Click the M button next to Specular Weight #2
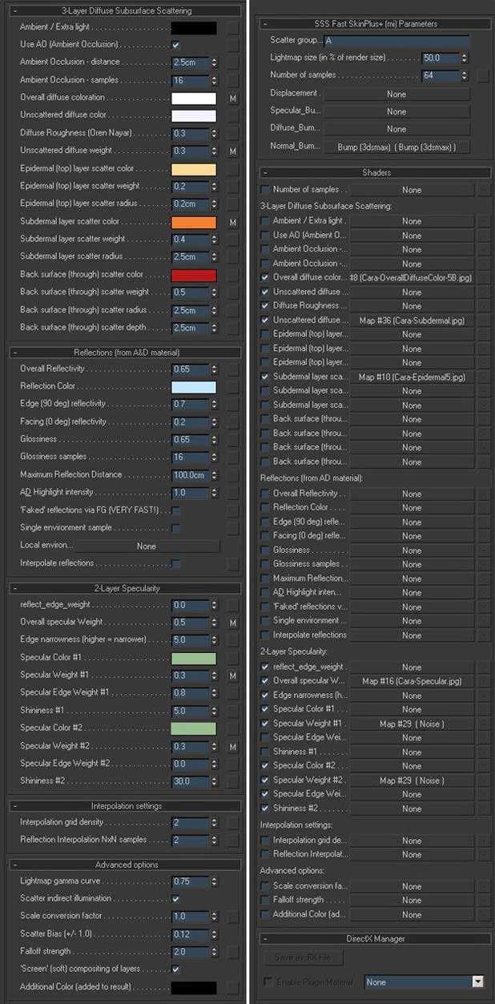This screenshot has width=495, height=1004. (233, 747)
